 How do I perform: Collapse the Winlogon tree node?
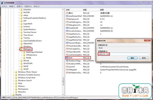click(x=19, y=49)
